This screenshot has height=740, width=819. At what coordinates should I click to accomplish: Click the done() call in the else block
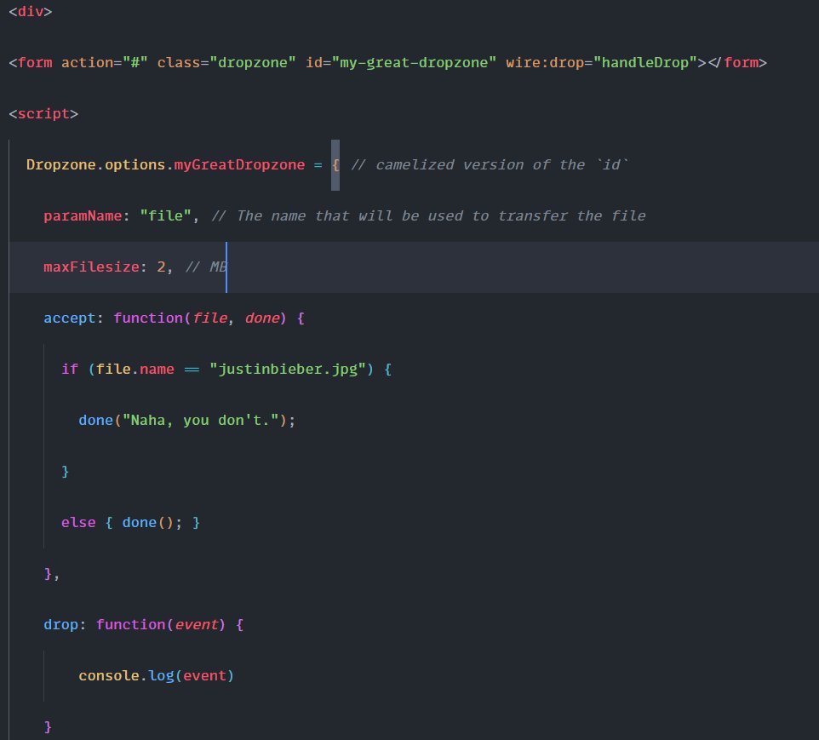[x=148, y=523]
